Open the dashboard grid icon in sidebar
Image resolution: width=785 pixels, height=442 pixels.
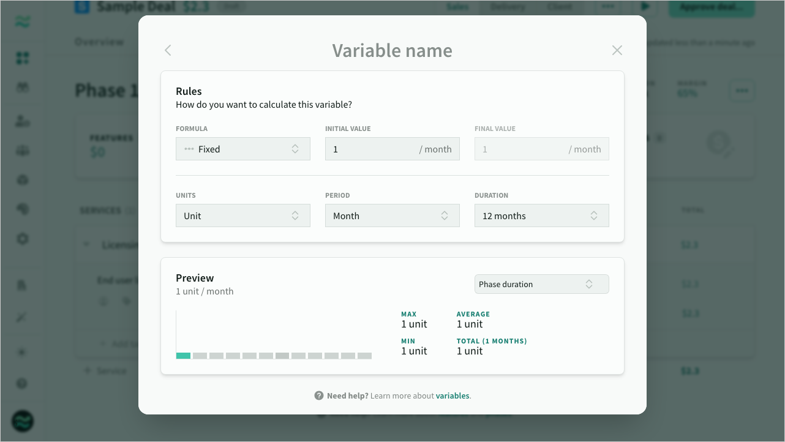tap(22, 58)
